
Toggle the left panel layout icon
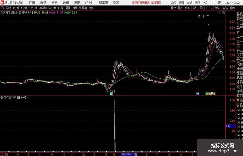(x=2, y=8)
